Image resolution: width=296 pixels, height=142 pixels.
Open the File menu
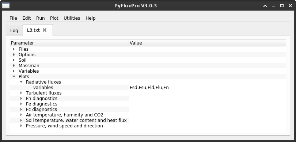13,18
